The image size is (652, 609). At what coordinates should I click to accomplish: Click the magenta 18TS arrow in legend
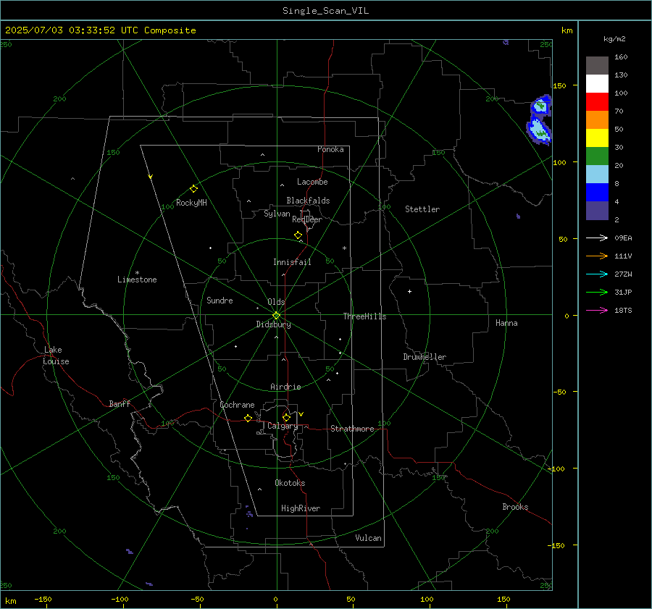click(x=597, y=310)
